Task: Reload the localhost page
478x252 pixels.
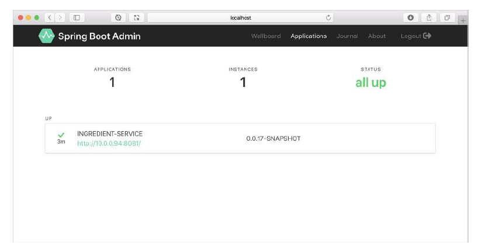Action: click(328, 17)
